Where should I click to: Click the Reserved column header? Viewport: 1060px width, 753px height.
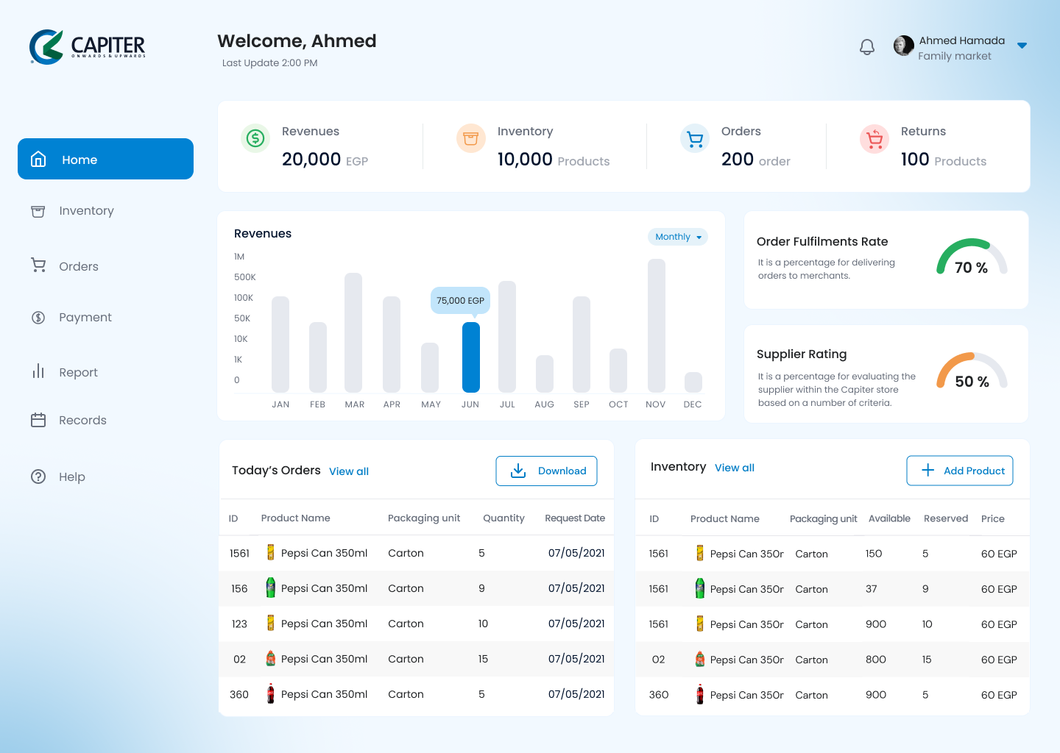946,519
